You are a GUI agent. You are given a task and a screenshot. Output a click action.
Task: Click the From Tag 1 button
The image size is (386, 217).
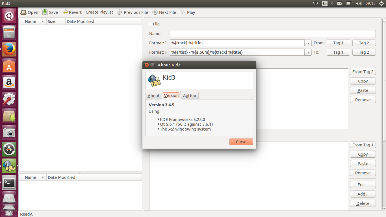[363, 145]
